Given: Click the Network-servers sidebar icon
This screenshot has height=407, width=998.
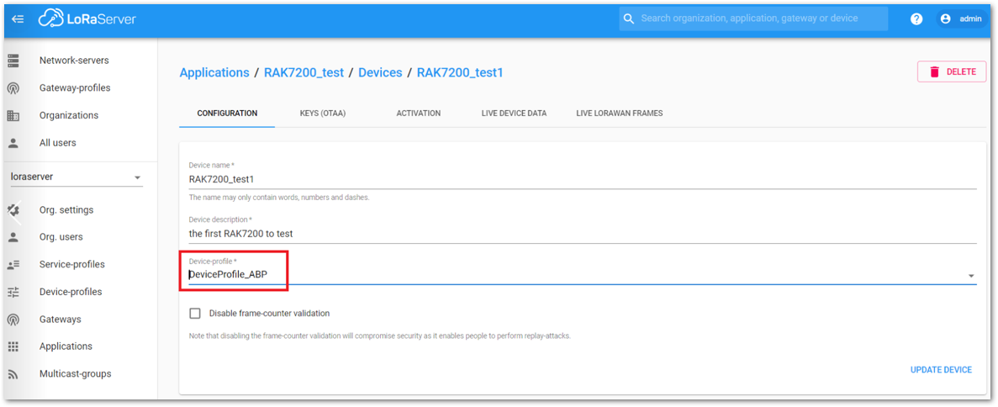Looking at the screenshot, I should tap(13, 61).
